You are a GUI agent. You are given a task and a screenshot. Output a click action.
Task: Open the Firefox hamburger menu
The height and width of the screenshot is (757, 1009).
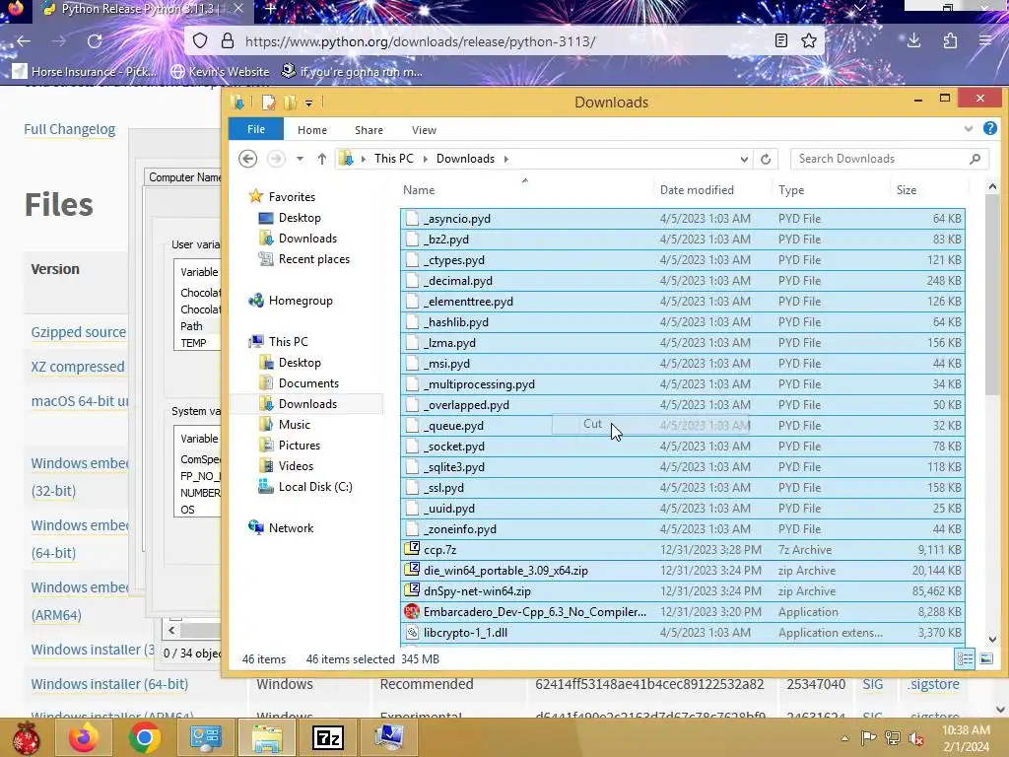[x=985, y=41]
